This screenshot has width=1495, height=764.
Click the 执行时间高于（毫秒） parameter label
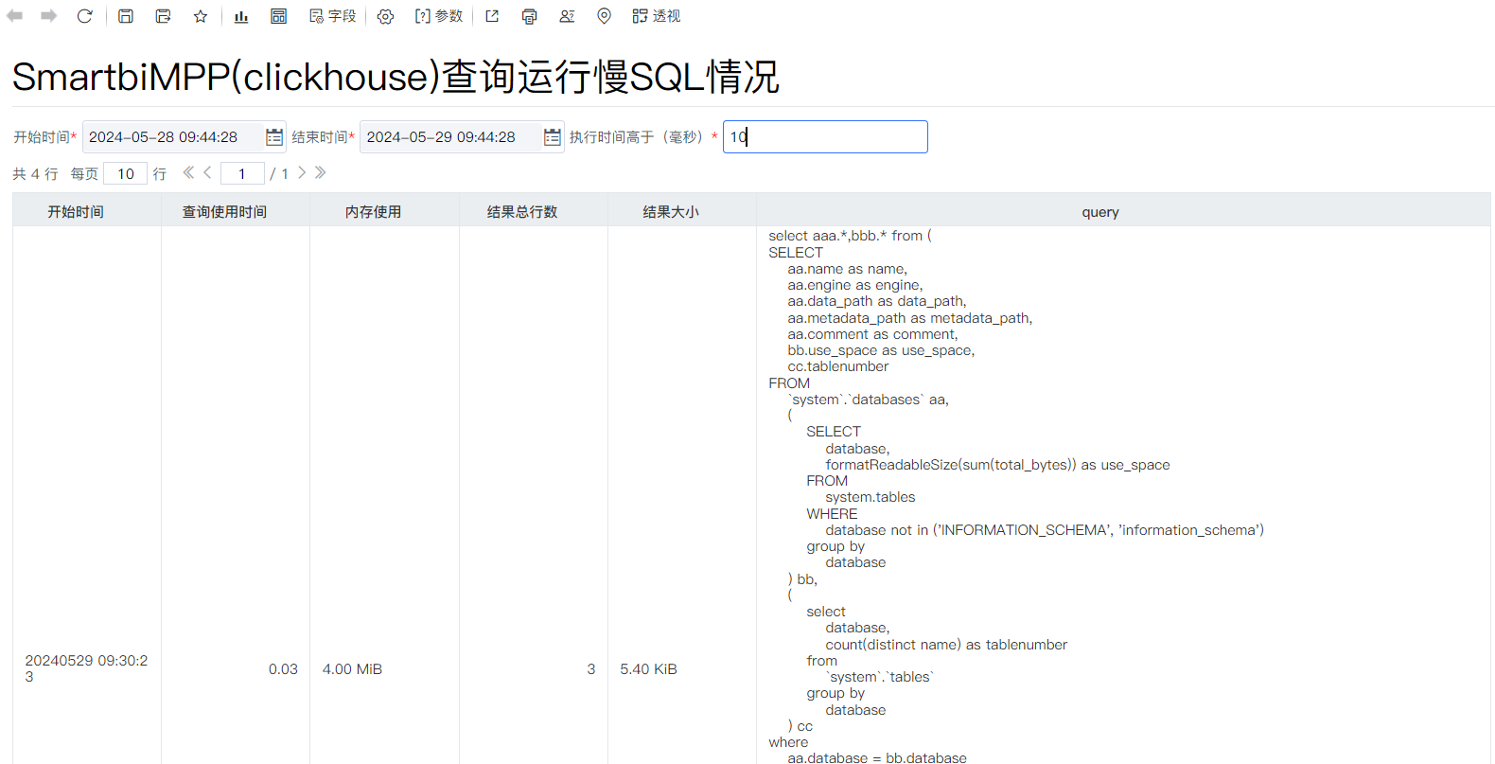point(638,137)
